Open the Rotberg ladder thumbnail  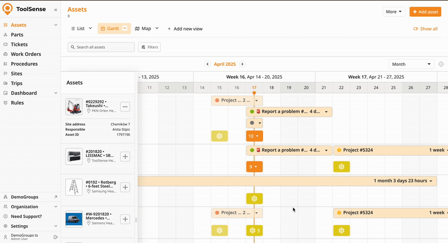74,187
